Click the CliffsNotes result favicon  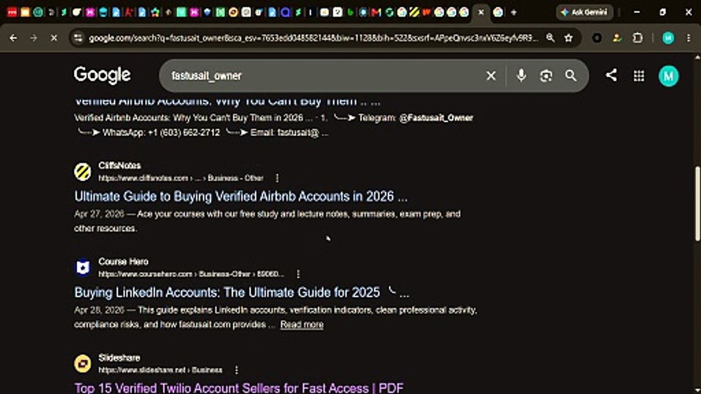point(83,172)
